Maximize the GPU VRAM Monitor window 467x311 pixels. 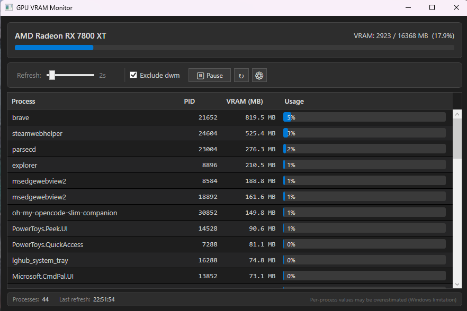click(x=432, y=7)
